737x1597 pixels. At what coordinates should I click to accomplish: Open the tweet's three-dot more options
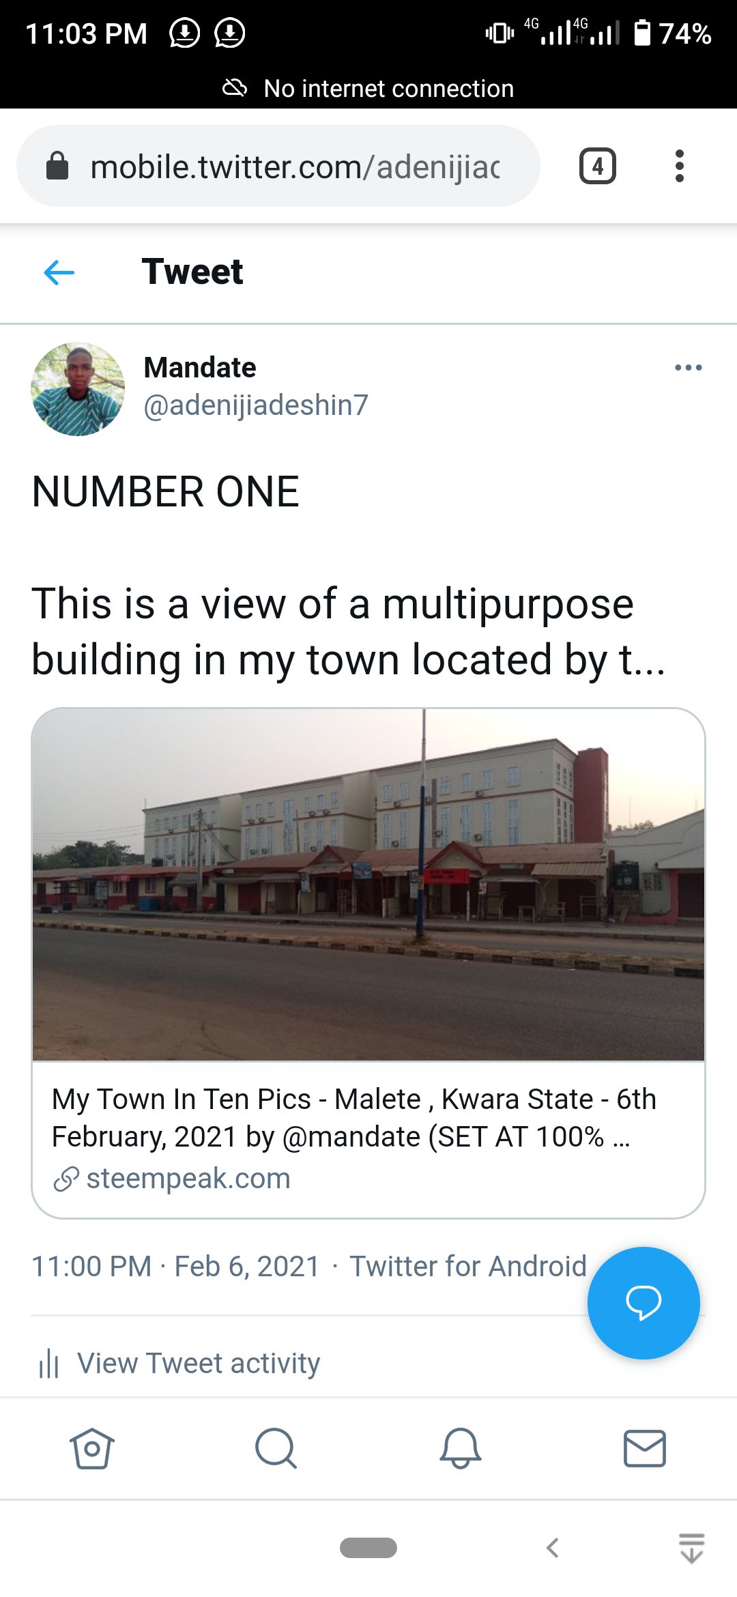coord(688,368)
